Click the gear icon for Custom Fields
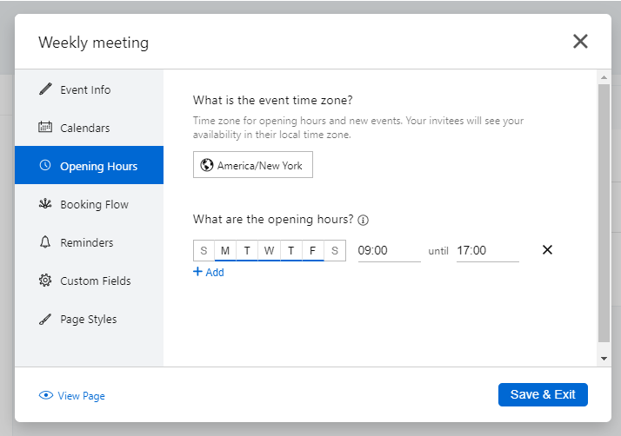The height and width of the screenshot is (436, 621). tap(45, 281)
